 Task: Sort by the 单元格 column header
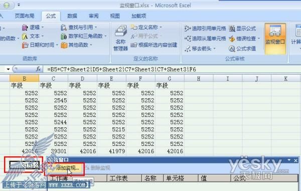coord(181,178)
